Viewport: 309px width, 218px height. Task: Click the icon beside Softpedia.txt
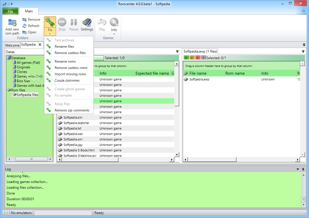tap(60, 128)
